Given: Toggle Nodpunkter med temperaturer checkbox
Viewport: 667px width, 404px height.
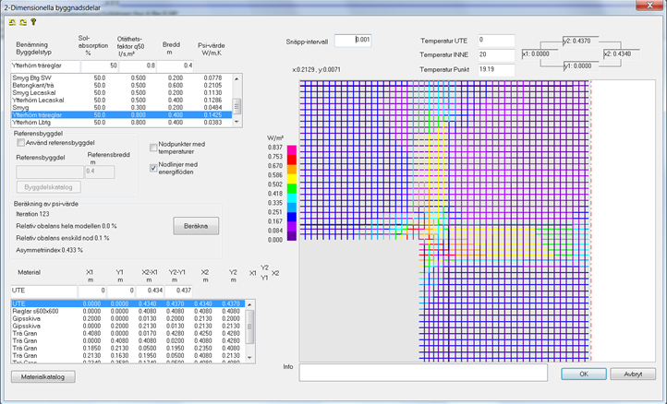Looking at the screenshot, I should point(153,148).
